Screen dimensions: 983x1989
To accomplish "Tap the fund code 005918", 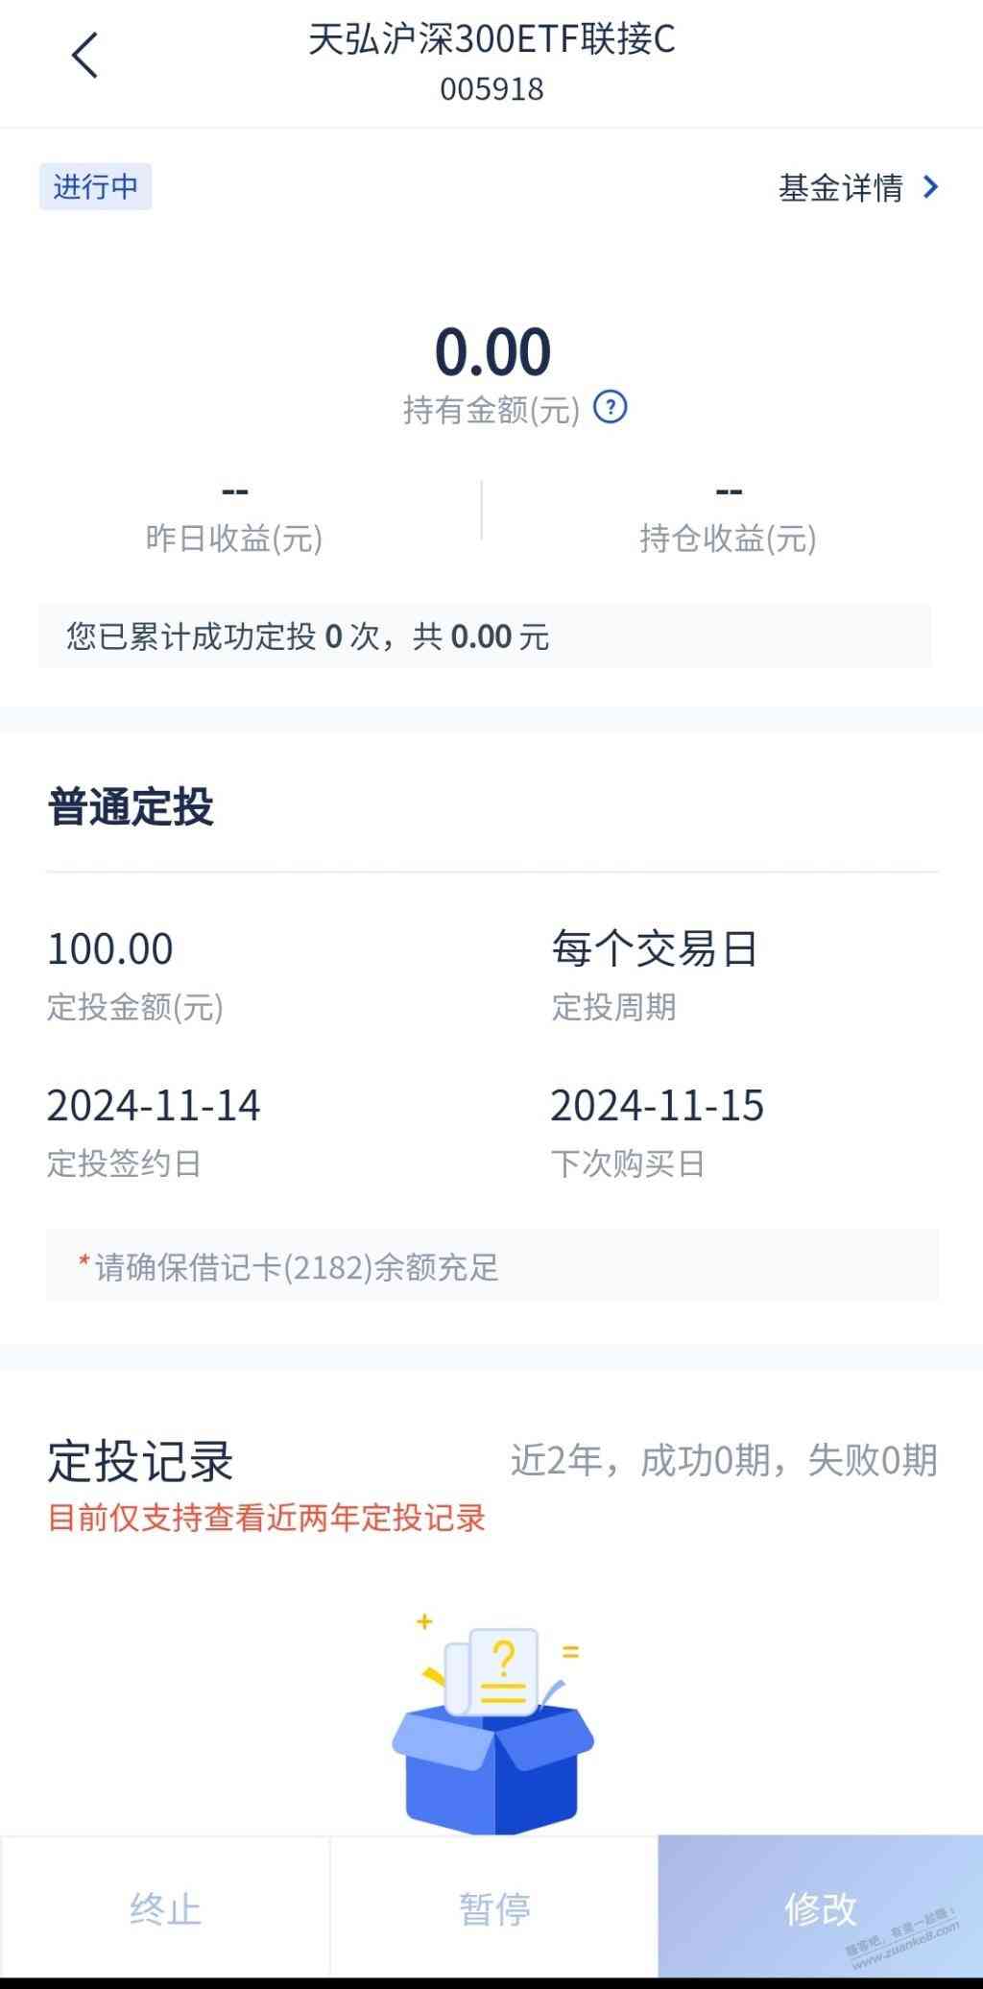I will [491, 89].
